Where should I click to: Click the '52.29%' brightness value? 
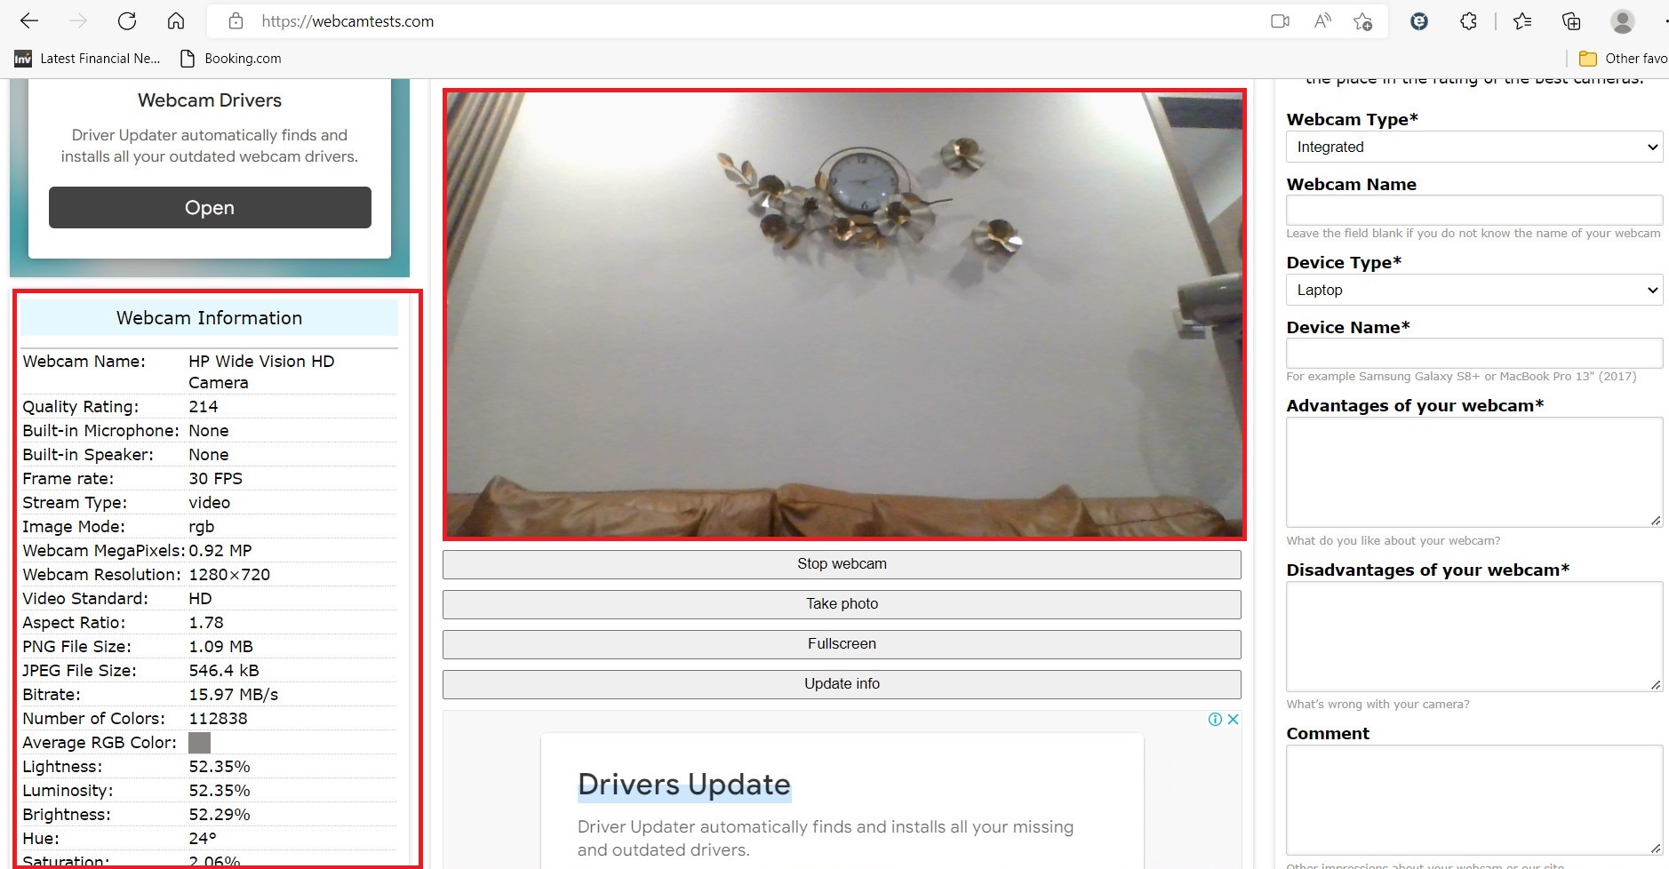[x=220, y=815]
